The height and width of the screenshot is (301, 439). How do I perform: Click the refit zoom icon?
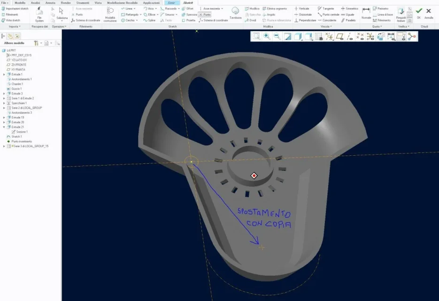(x=256, y=37)
